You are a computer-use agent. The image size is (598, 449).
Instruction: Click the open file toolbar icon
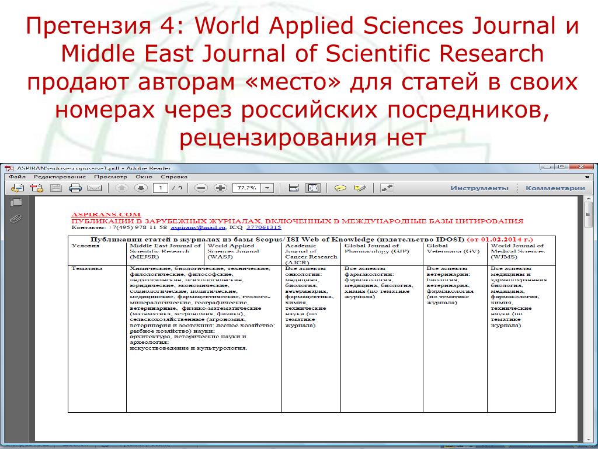point(17,188)
